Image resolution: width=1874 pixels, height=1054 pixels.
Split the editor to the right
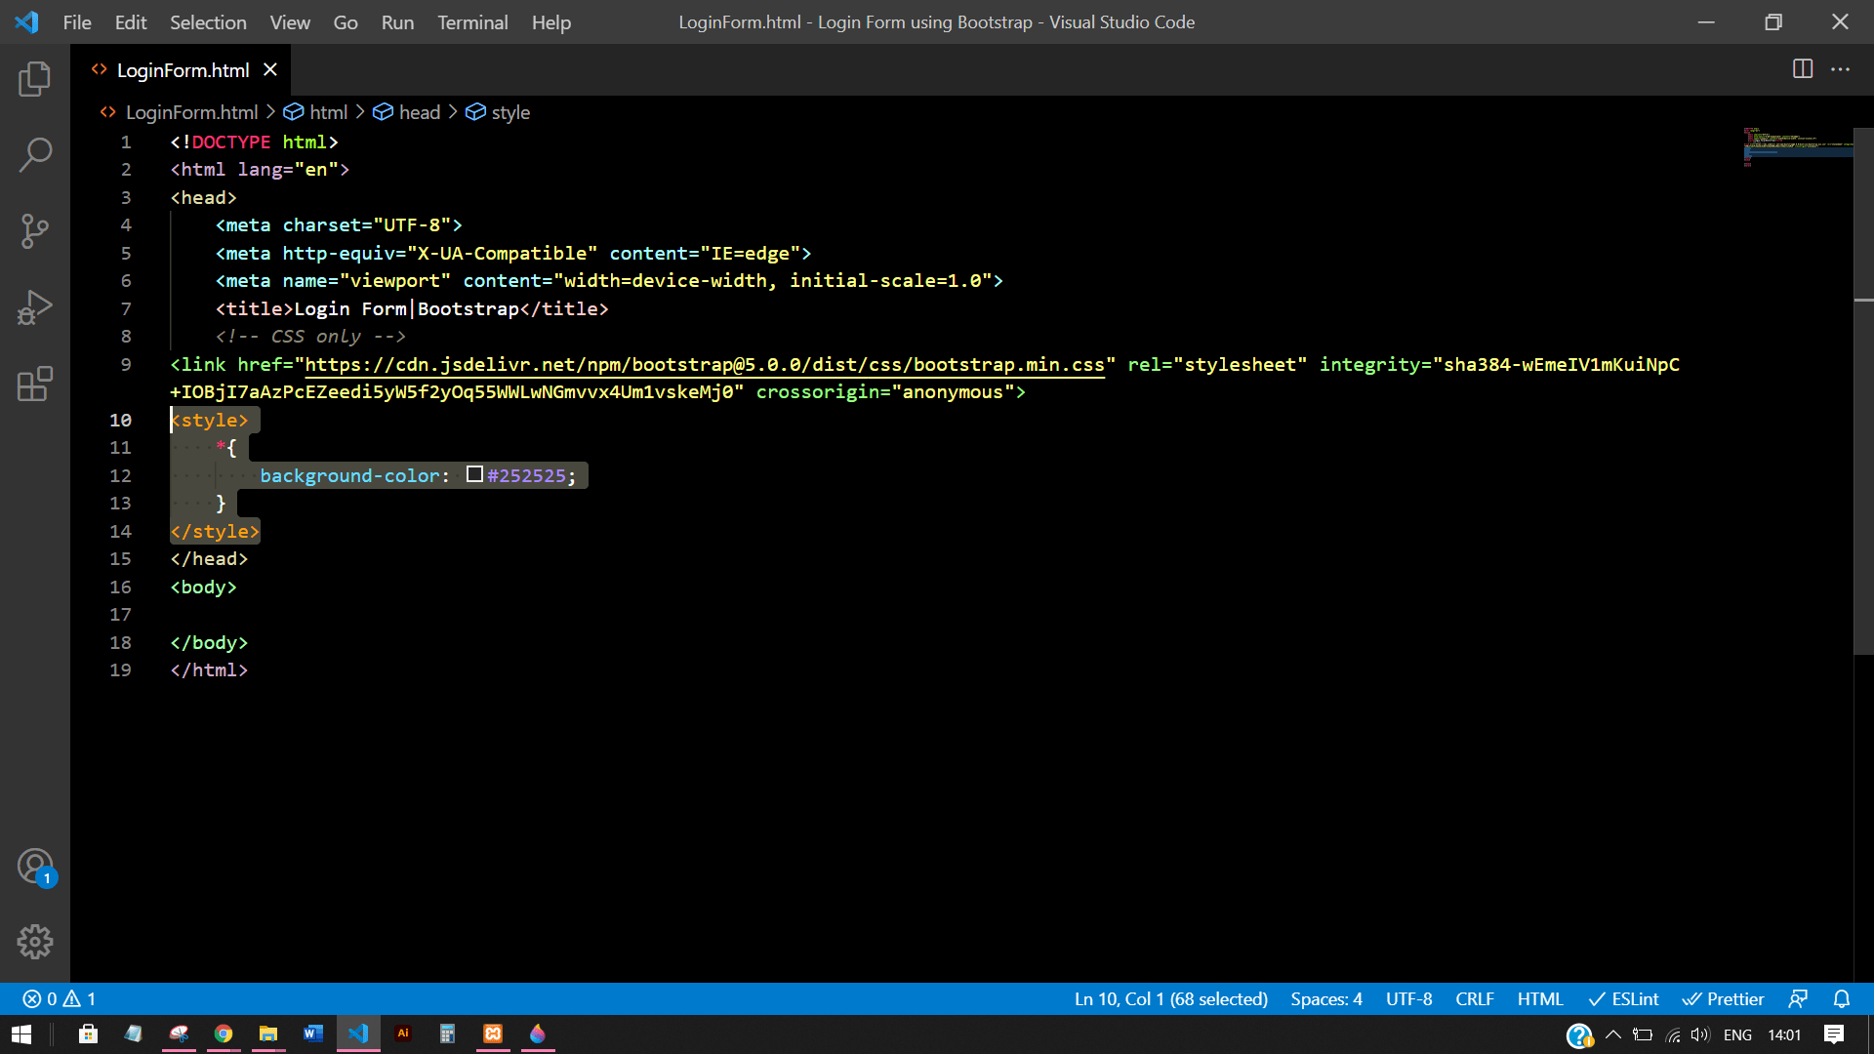[x=1802, y=69]
